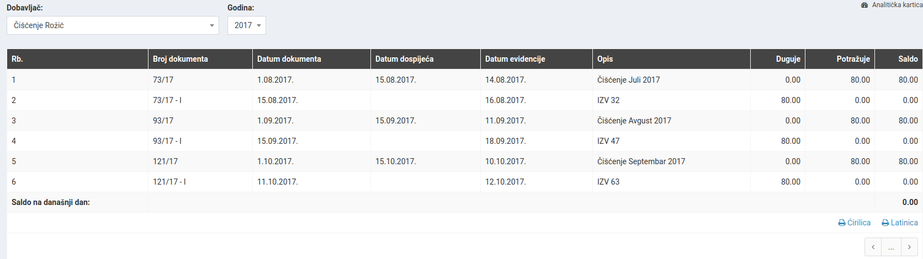Click document number 121/17 - I

click(169, 182)
